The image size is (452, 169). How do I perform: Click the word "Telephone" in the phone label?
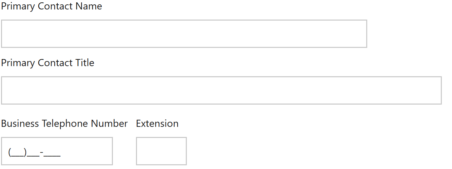point(65,124)
